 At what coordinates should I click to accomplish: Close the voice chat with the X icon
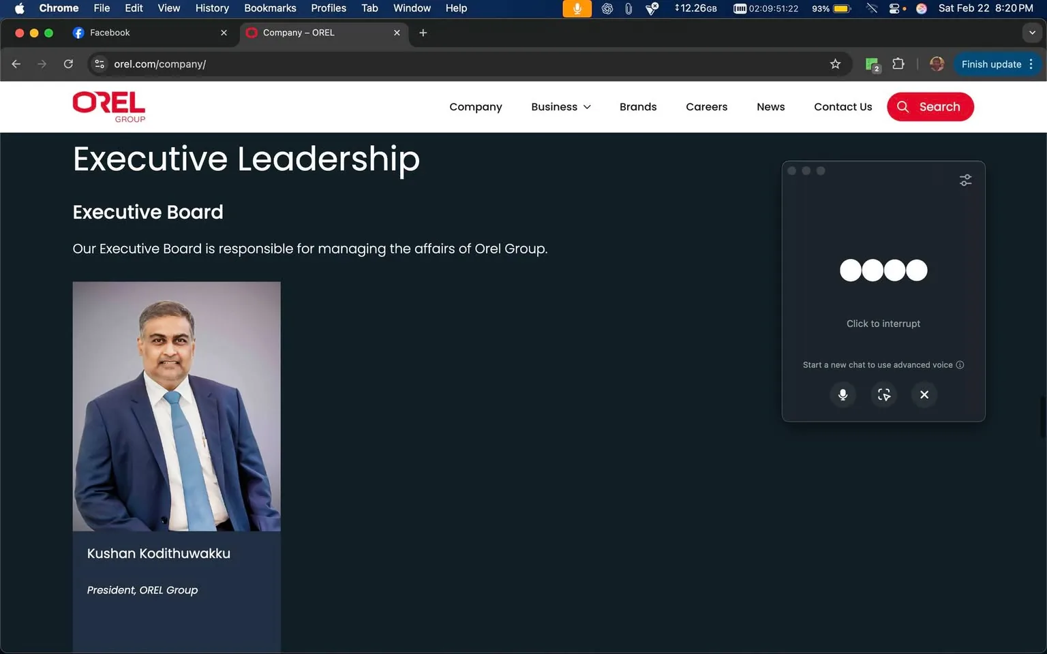pos(924,394)
